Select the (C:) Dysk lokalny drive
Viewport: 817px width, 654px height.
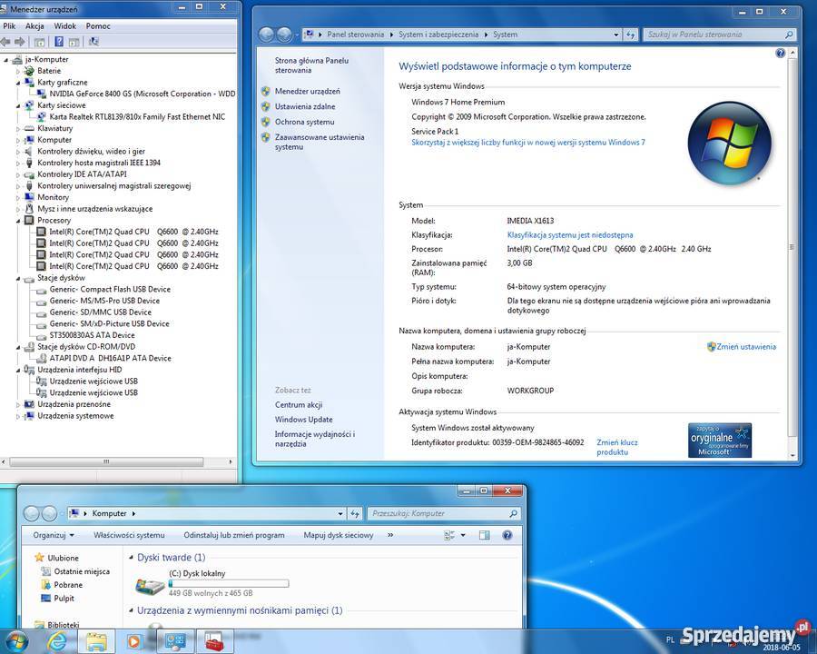coord(212,583)
